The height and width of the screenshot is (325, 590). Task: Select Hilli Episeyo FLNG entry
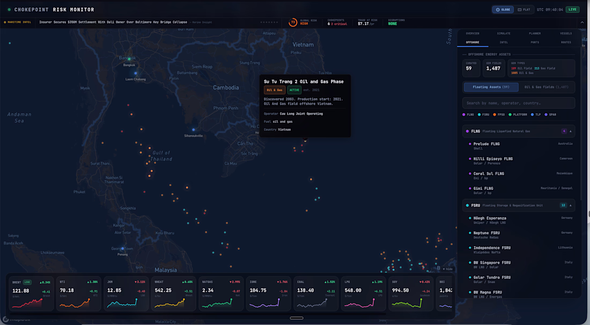point(519,160)
